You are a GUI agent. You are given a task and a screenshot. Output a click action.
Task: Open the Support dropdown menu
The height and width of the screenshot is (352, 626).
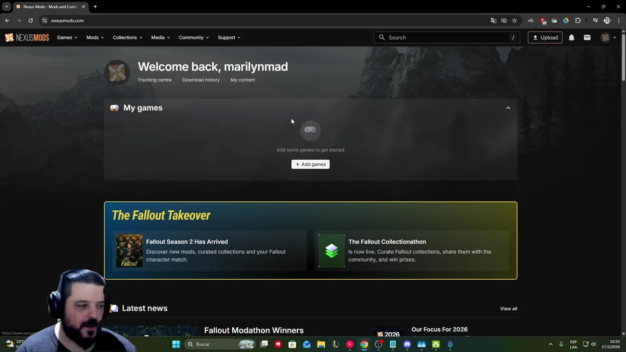[x=229, y=38]
